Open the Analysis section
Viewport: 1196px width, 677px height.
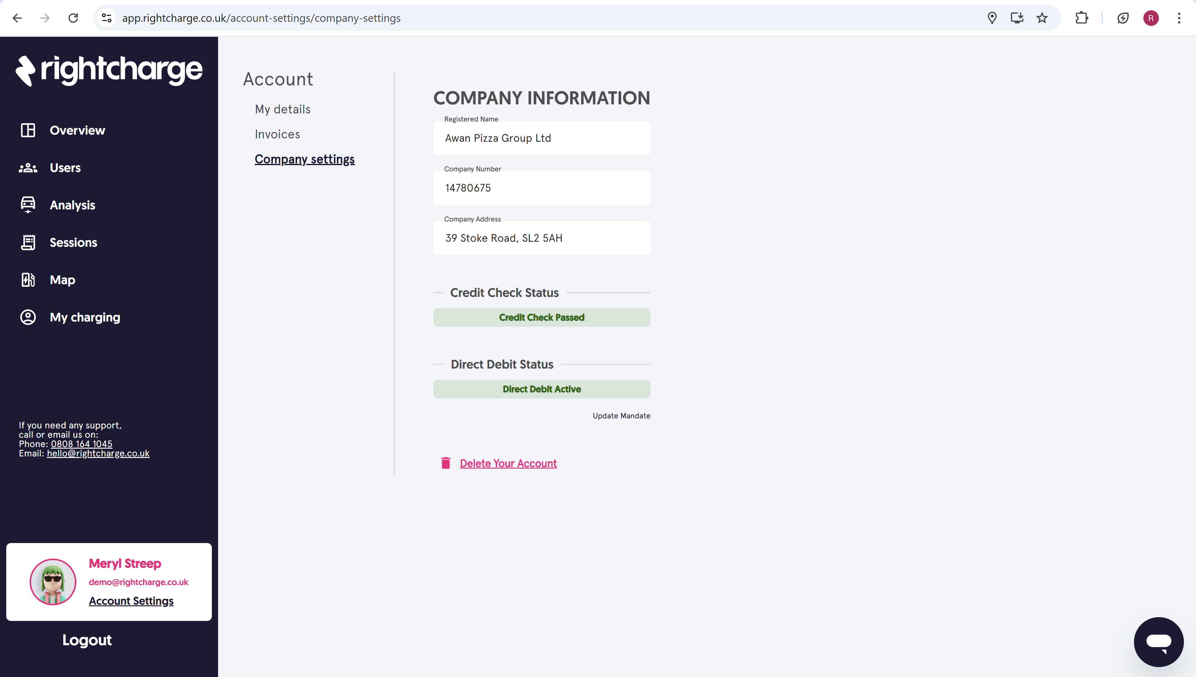click(73, 205)
